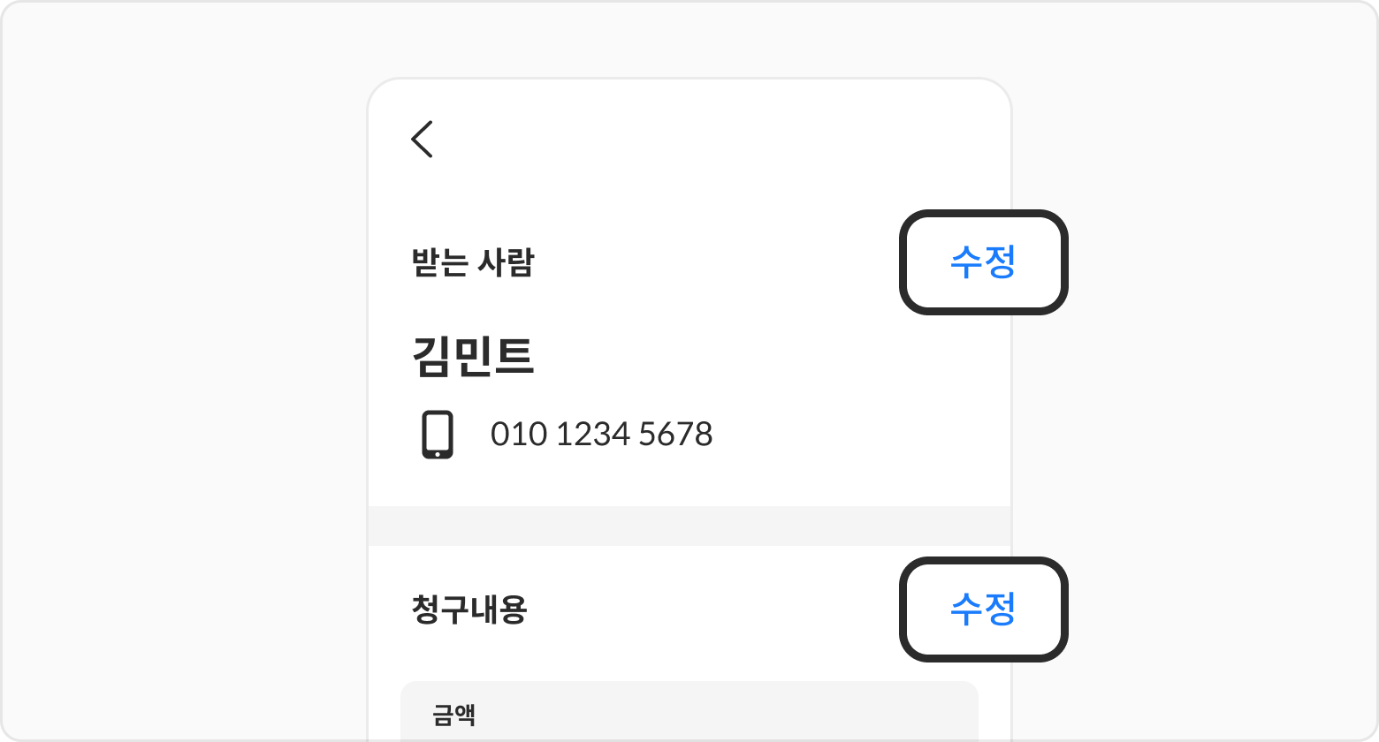Image resolution: width=1379 pixels, height=742 pixels.
Task: Click the middle digits 1234
Action: (x=593, y=435)
